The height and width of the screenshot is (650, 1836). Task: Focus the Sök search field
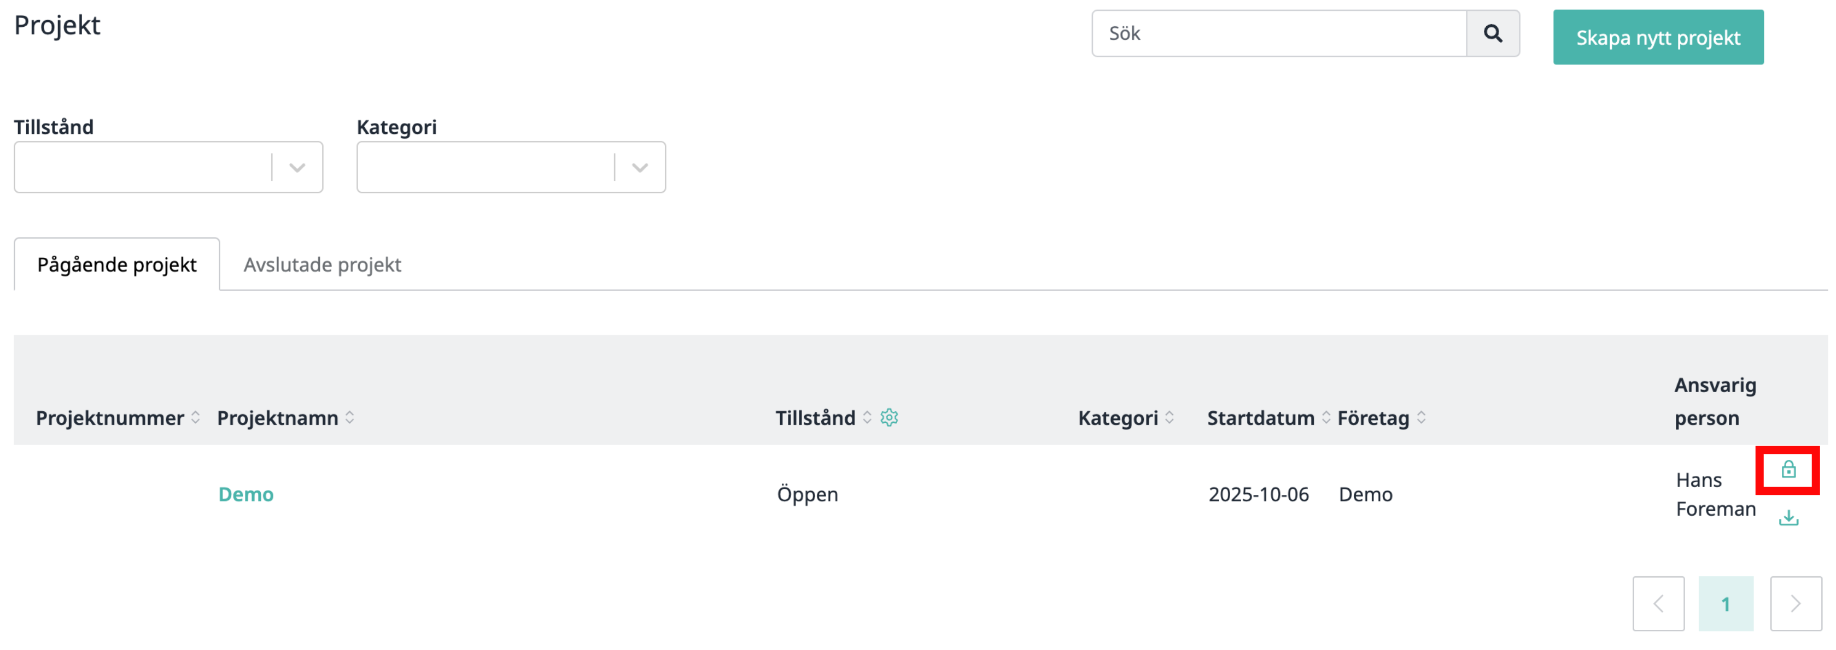click(x=1279, y=33)
